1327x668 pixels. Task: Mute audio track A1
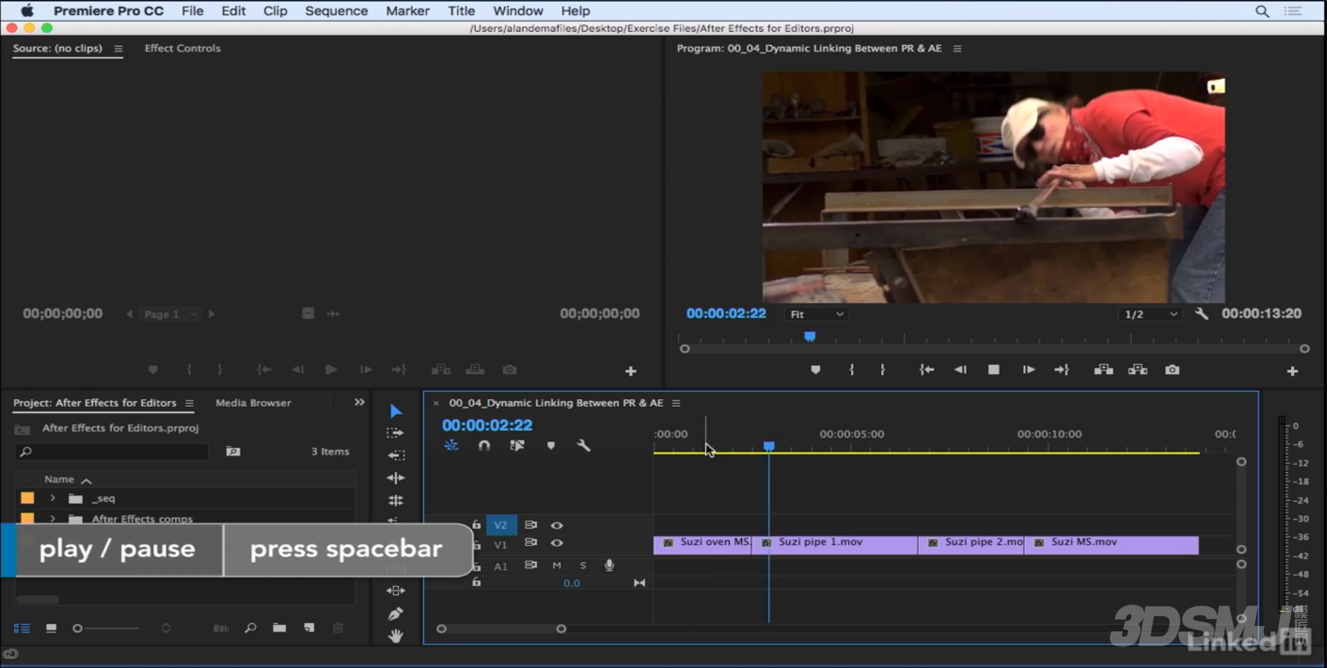(x=557, y=566)
